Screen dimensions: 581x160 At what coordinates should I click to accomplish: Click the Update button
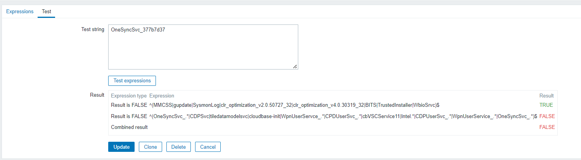(x=121, y=147)
